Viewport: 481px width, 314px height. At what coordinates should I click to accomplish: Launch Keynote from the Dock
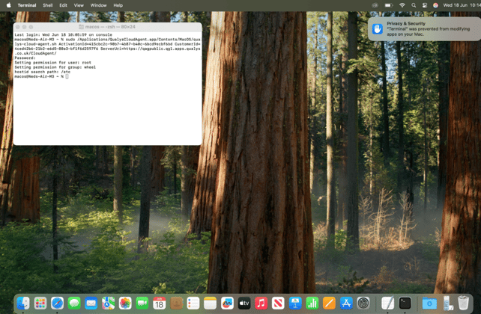[295, 304]
